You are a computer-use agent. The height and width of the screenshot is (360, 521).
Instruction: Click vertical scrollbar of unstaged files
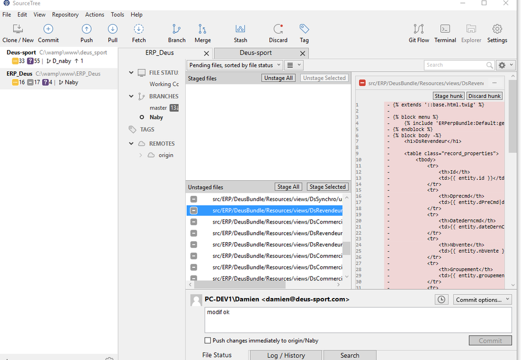[347, 248]
